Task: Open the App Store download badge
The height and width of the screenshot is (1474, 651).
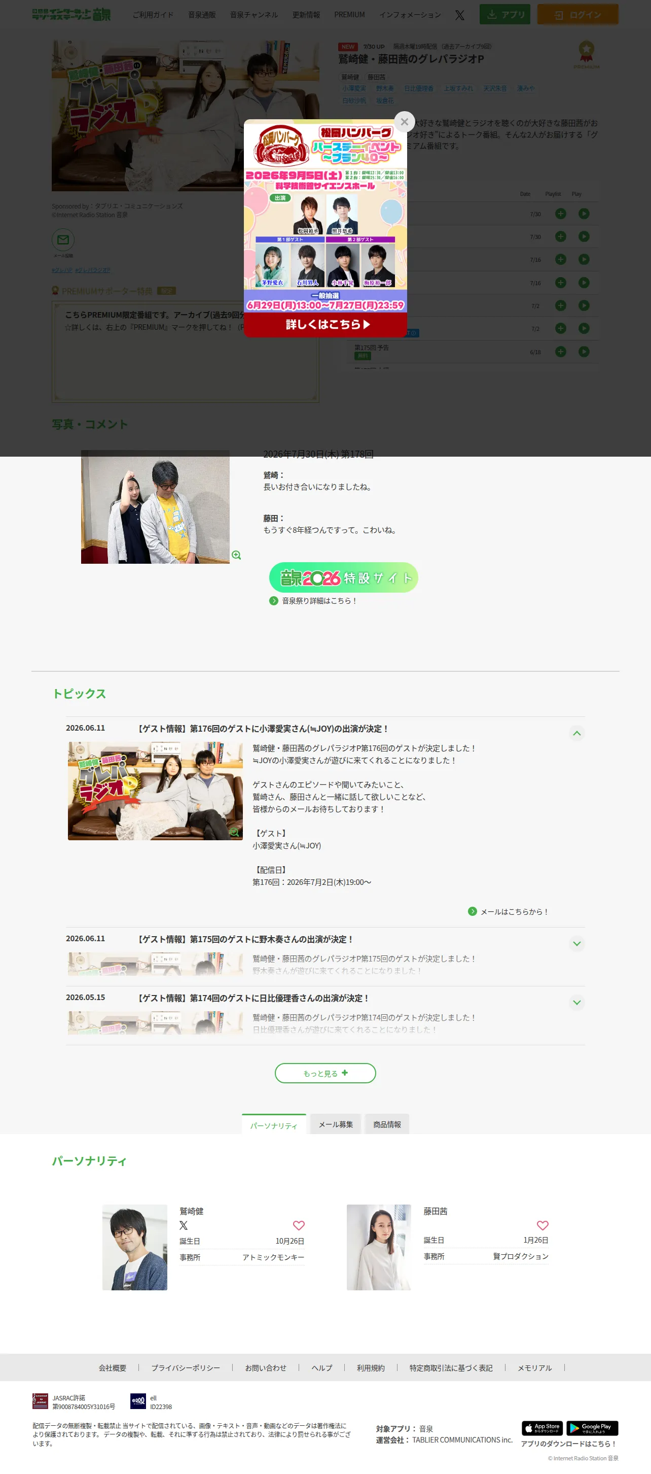Action: (542, 1428)
